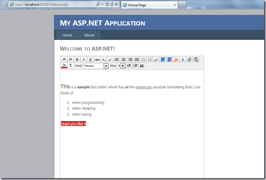Click the bold word sample

pyautogui.click(x=83, y=87)
